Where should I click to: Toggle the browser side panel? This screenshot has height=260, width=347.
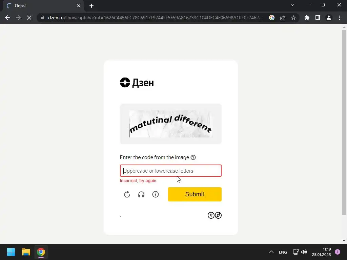click(318, 18)
